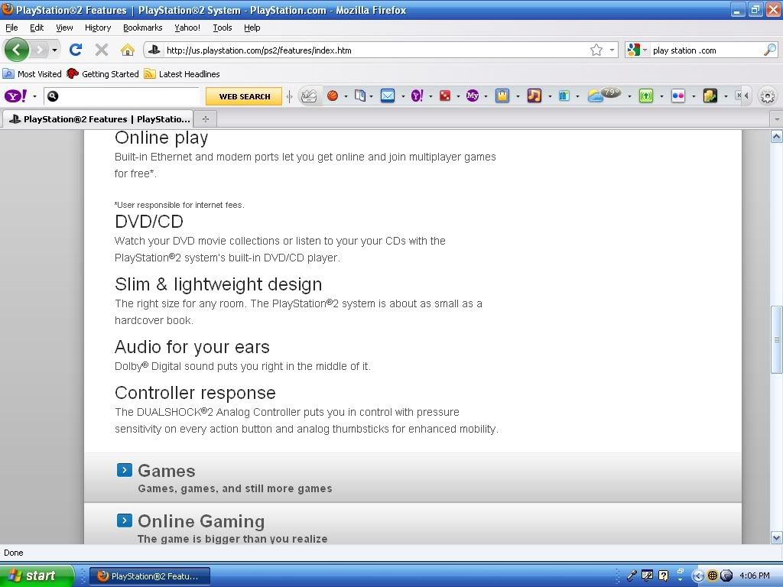Image resolution: width=783 pixels, height=587 pixels.
Task: Expand the Online Gaming section arrow
Action: 125,521
